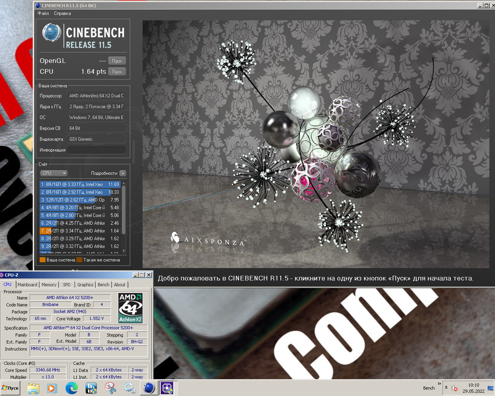Switch to Bench tab in CPU-Z
This screenshot has height=396, width=495.
click(103, 285)
